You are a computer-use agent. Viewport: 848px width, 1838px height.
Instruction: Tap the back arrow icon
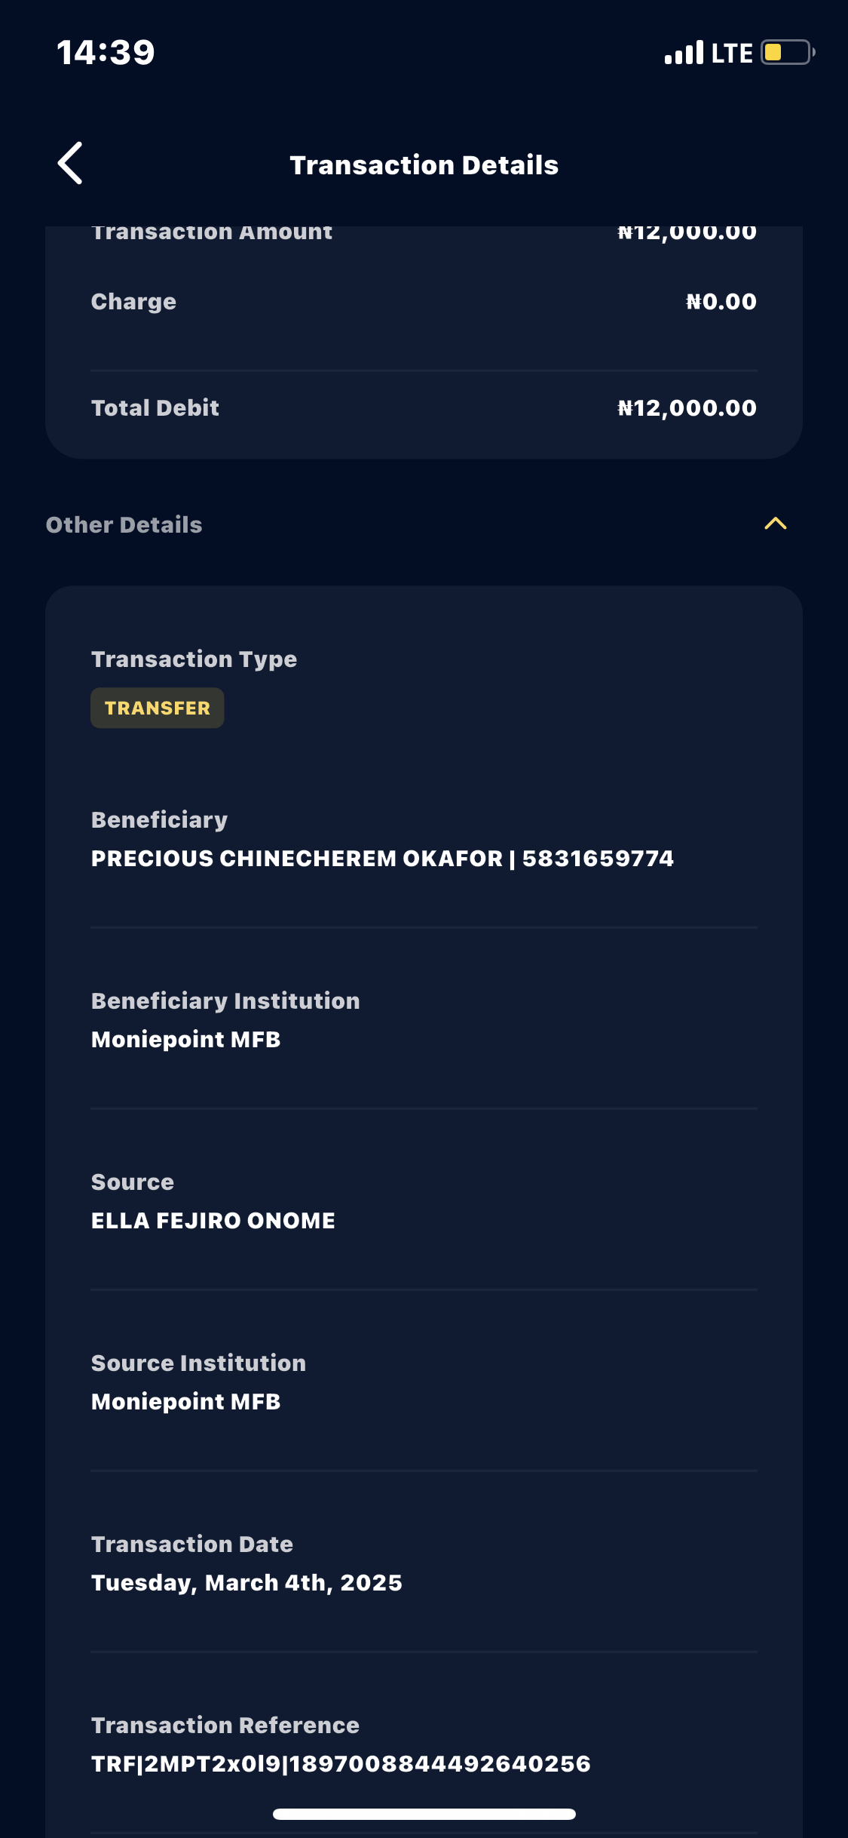coord(70,163)
